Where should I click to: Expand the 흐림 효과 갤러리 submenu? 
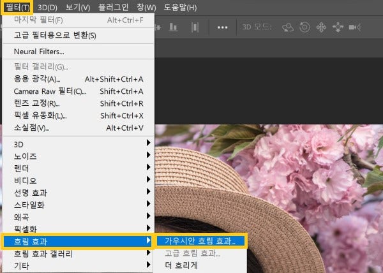78,254
